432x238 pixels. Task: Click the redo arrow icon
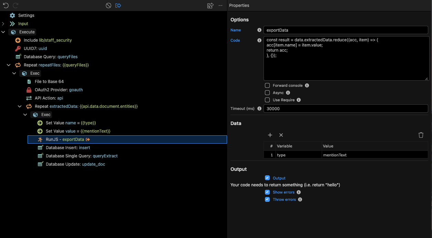coord(16,6)
